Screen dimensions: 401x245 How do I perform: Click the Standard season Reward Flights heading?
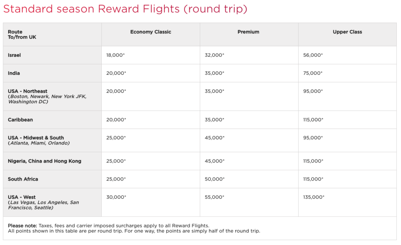[x=125, y=9]
